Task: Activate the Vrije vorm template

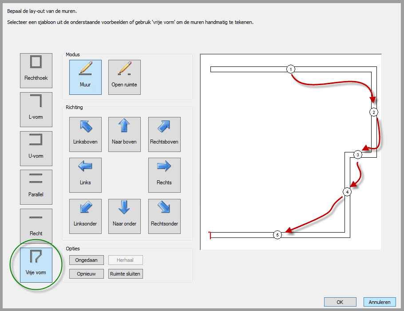Action: pyautogui.click(x=36, y=265)
